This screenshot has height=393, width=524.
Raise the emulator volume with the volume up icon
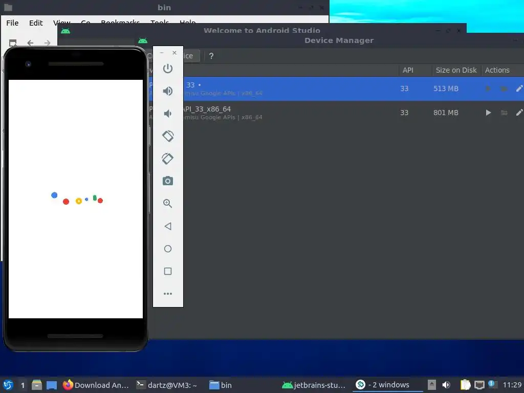coord(168,91)
